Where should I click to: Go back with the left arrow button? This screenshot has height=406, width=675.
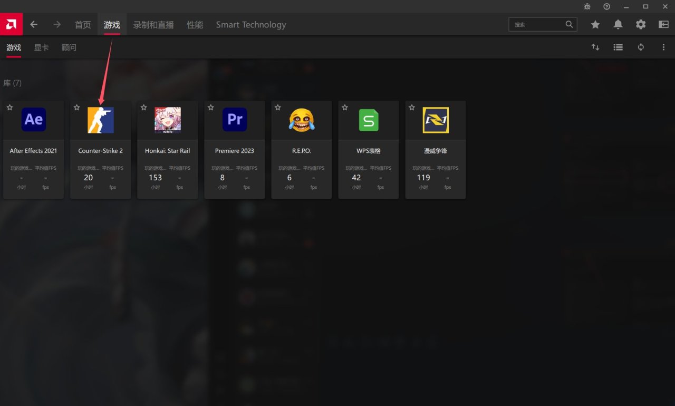click(34, 24)
